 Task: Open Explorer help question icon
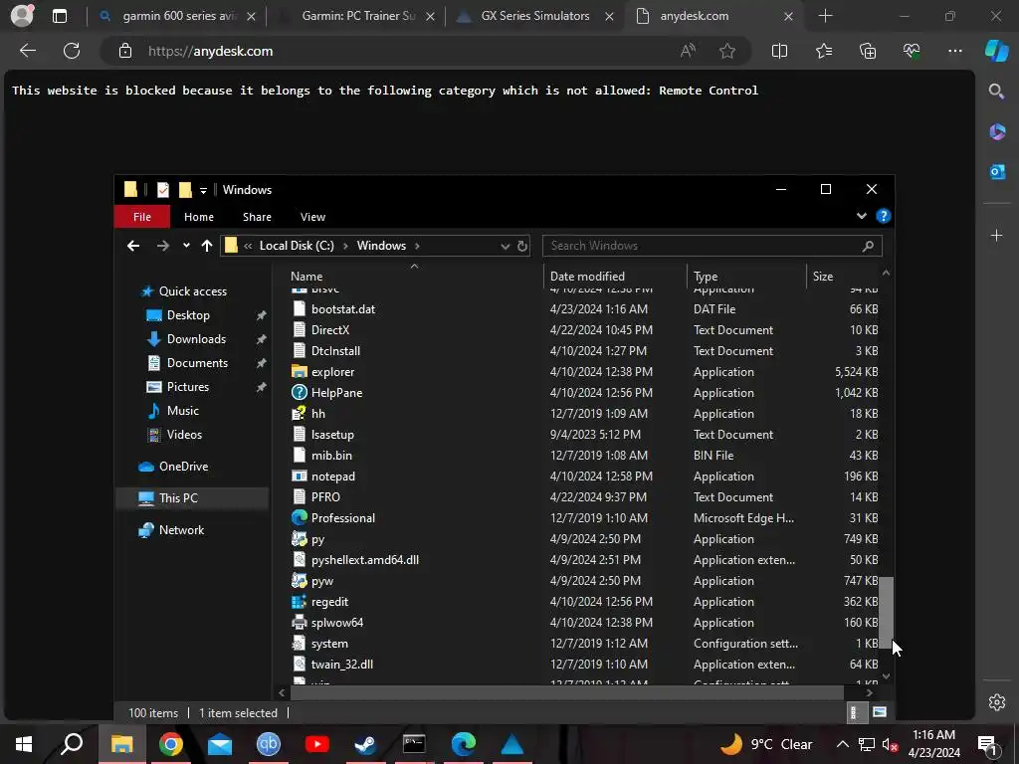pyautogui.click(x=884, y=216)
